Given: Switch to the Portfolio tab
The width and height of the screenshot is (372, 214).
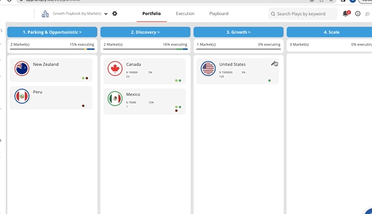Looking at the screenshot, I should 152,13.
